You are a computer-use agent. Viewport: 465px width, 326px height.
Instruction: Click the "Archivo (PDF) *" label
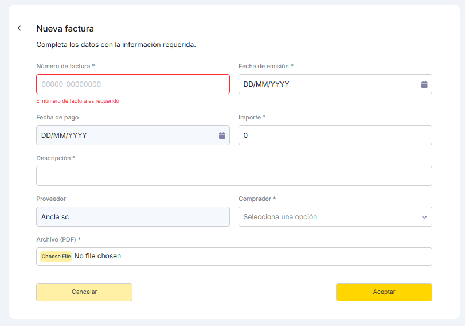click(58, 239)
